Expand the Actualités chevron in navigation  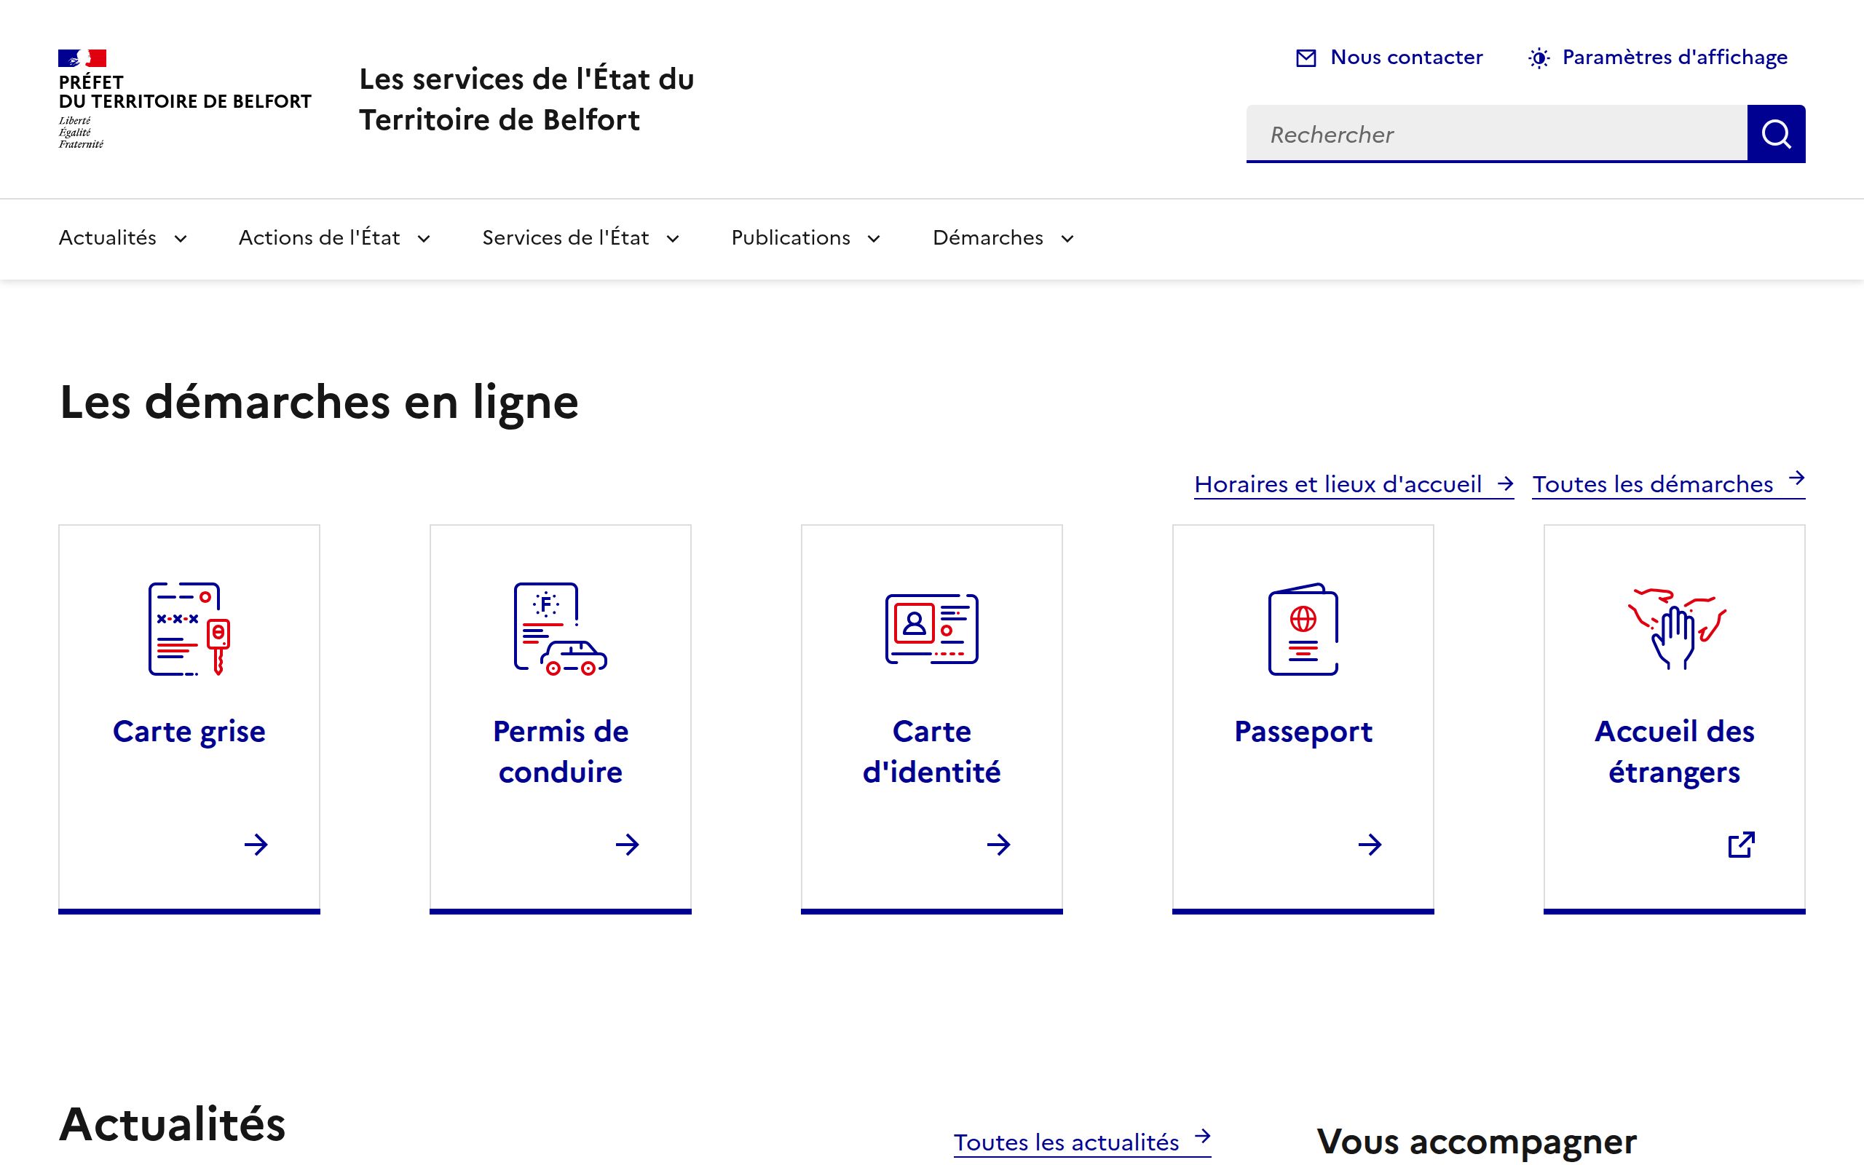click(181, 239)
